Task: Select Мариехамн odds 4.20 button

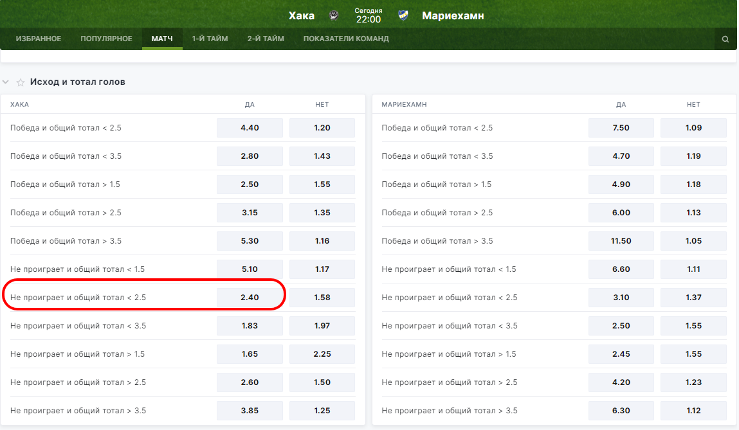Action: [x=621, y=382]
